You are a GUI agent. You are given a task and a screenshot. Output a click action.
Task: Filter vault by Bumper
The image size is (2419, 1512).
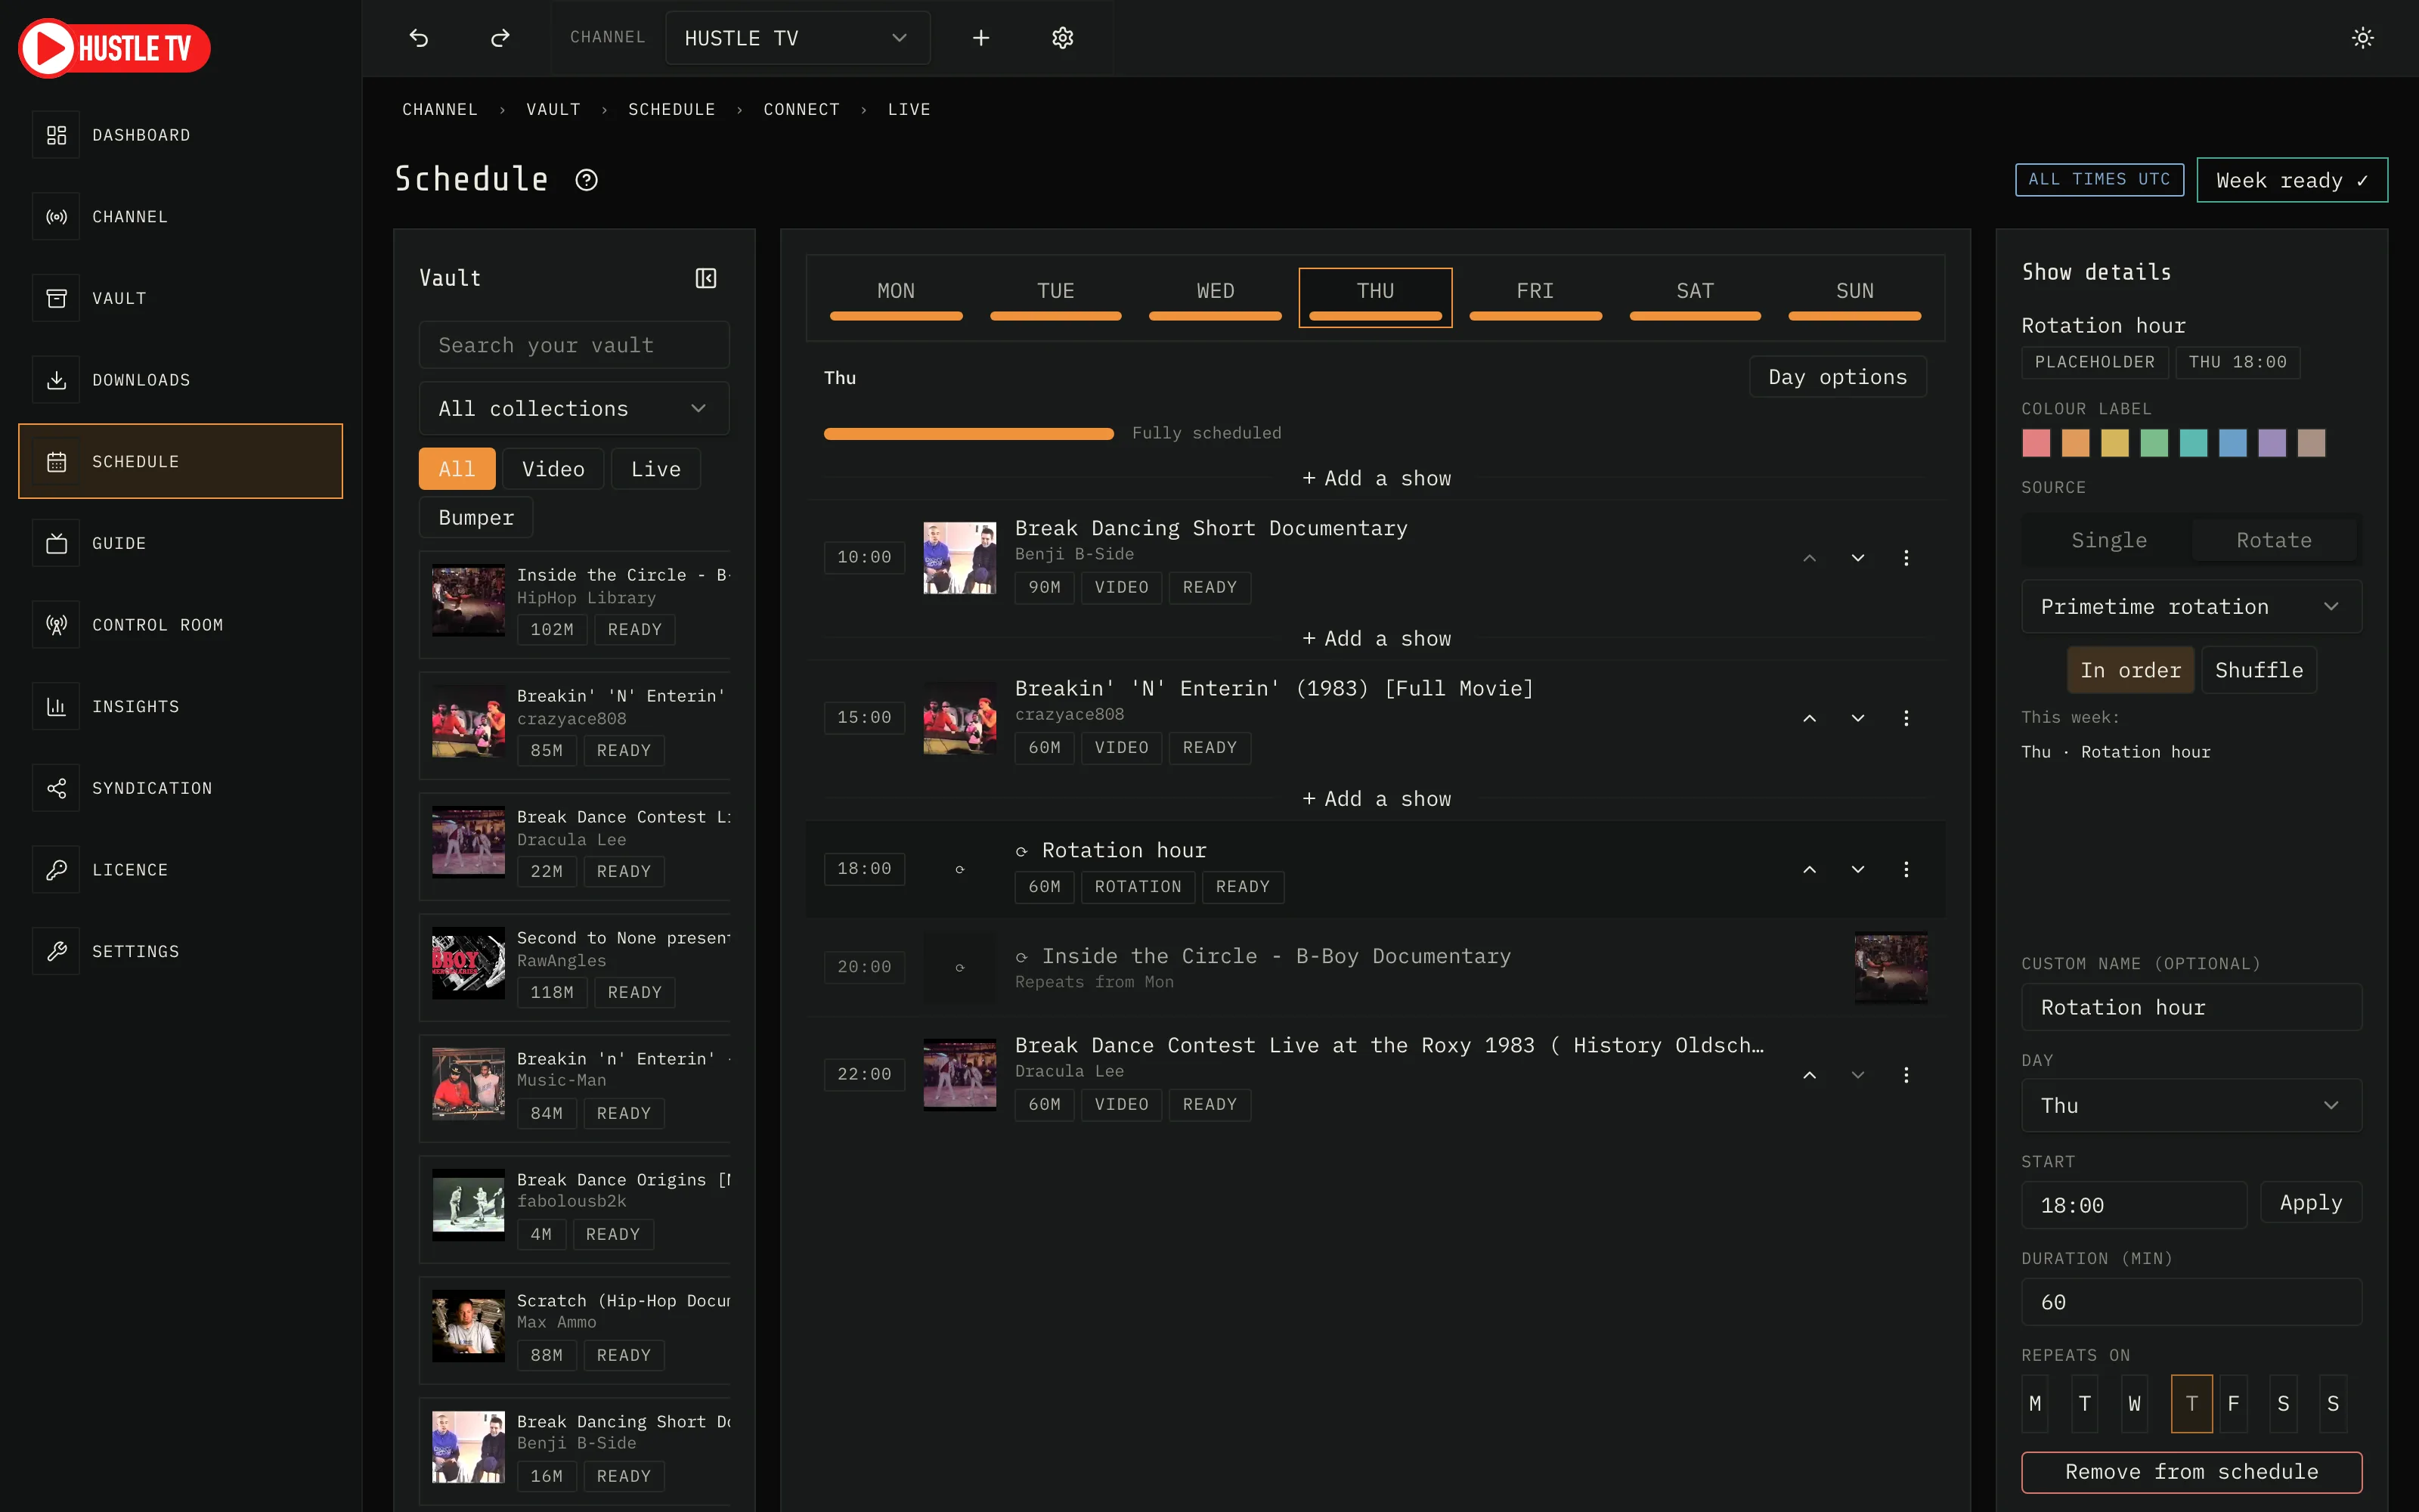tap(475, 517)
